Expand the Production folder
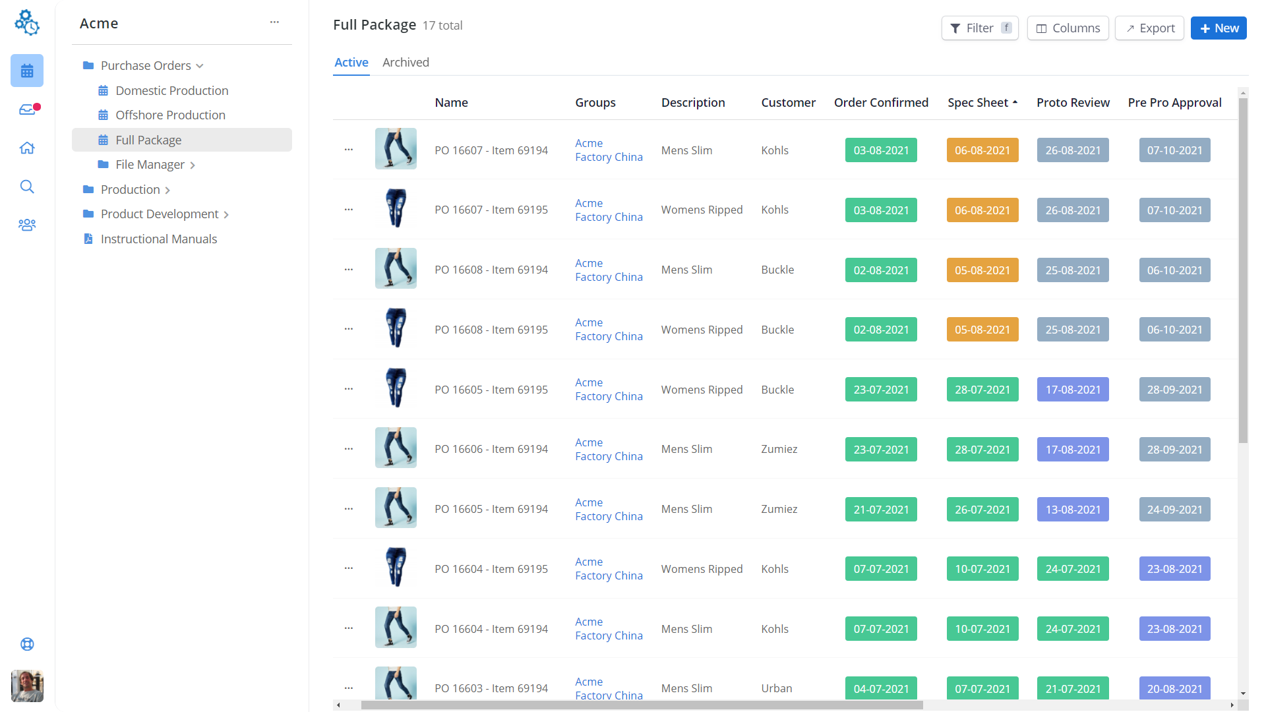The image size is (1266, 712). coord(167,190)
